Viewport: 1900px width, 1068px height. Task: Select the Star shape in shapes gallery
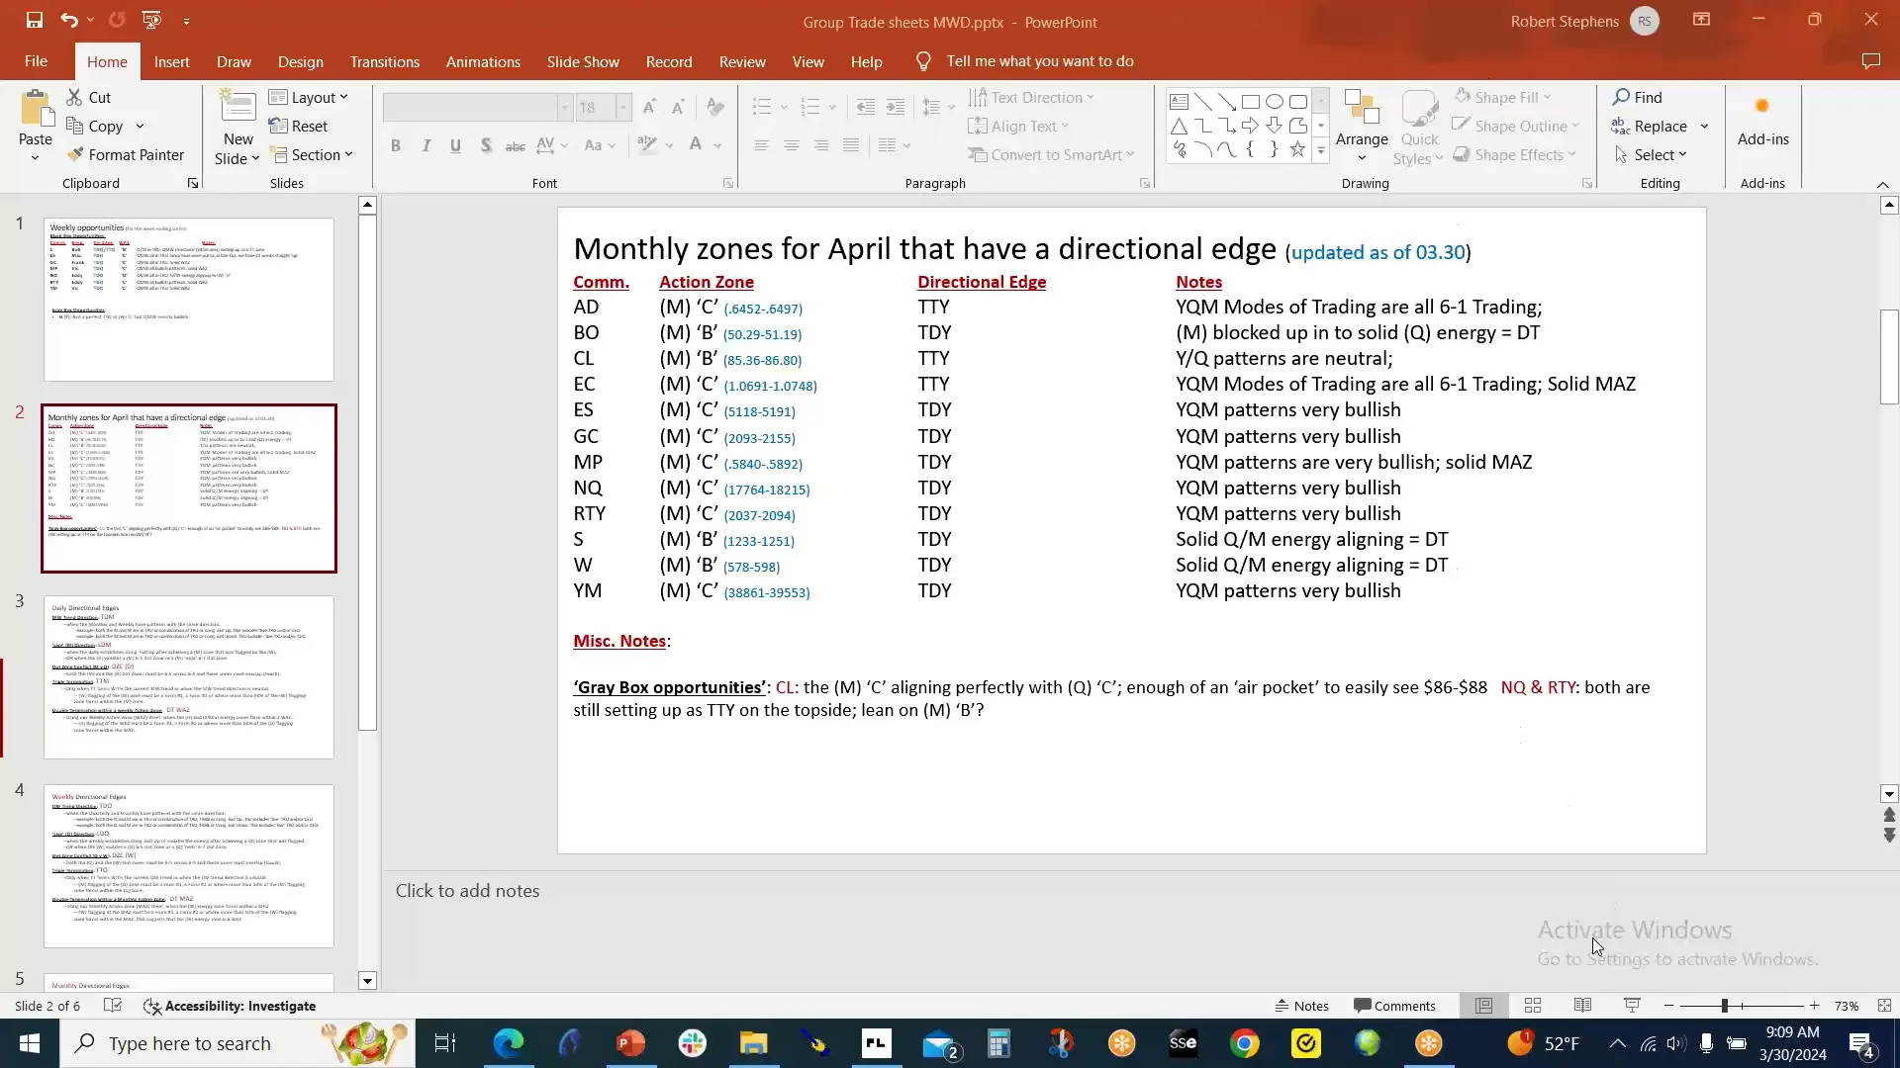coord(1297,149)
